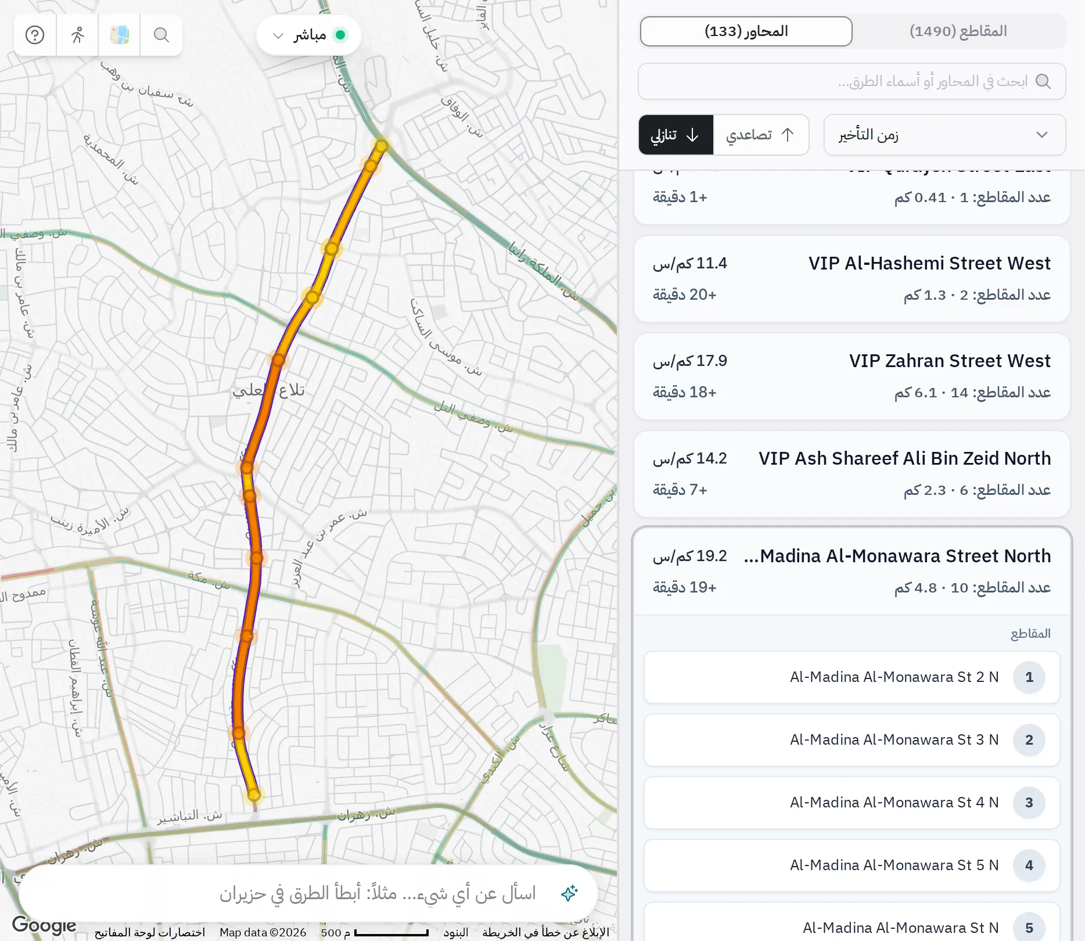
Task: Click the المقاطع section heading in expanded card
Action: point(1030,634)
